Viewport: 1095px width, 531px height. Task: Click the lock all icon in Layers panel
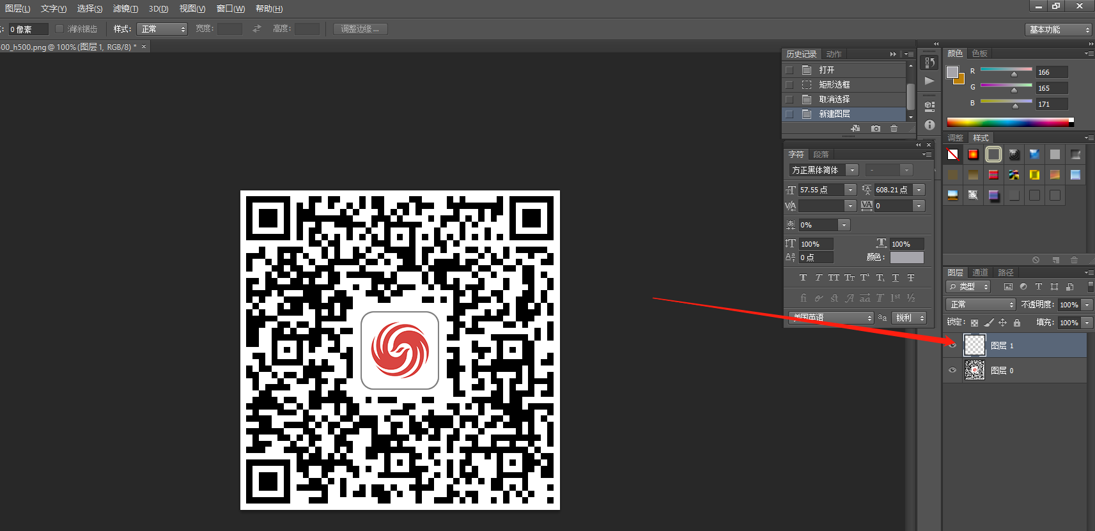coord(1016,323)
